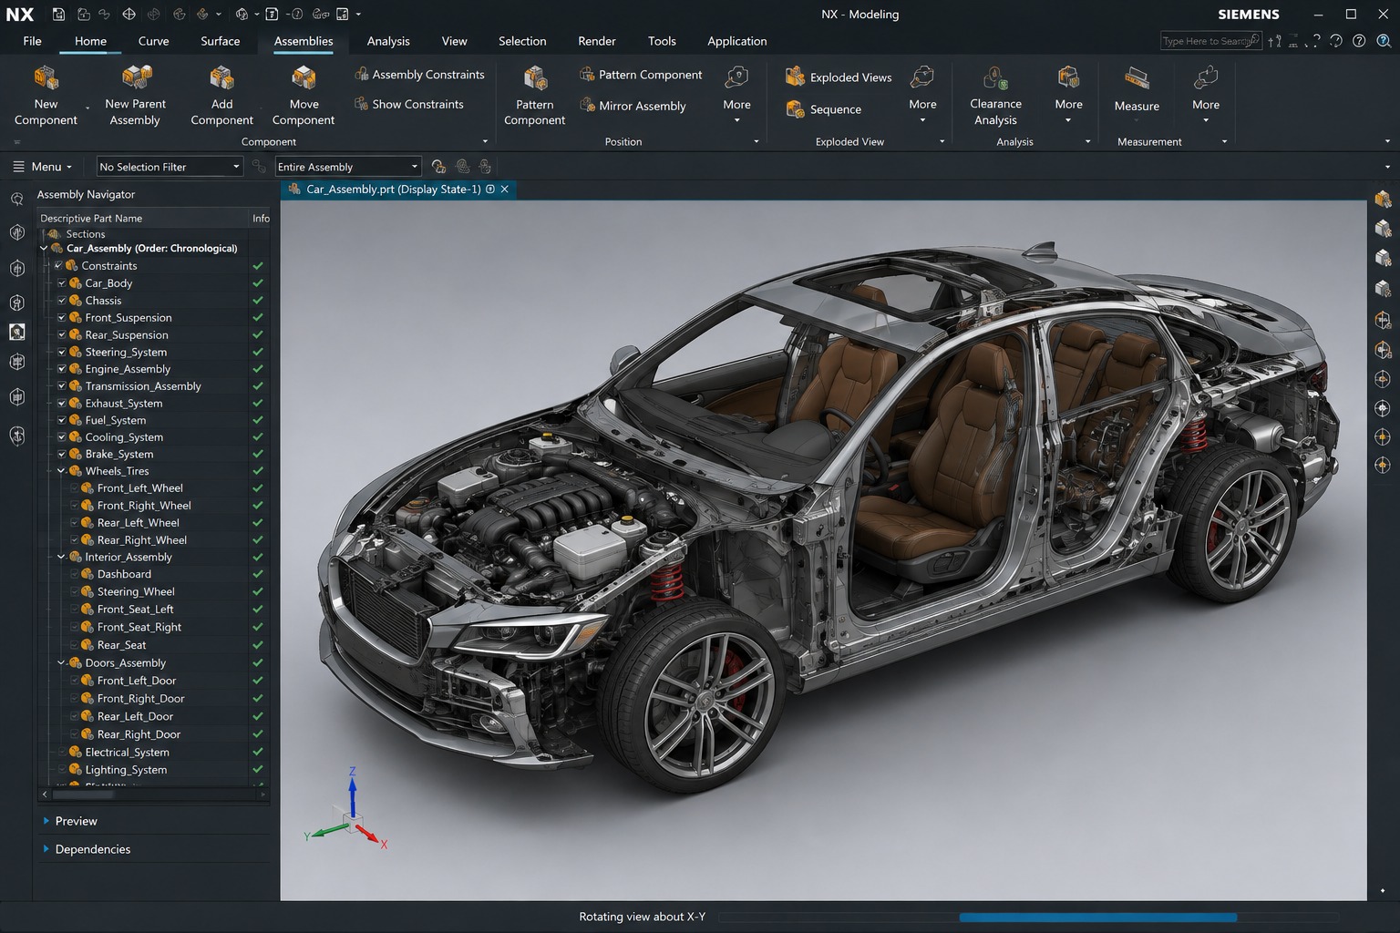Click the Sections folder icon

point(54,234)
